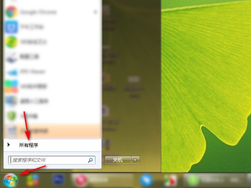Open the green shield program entry
251x188 pixels.
[52, 116]
